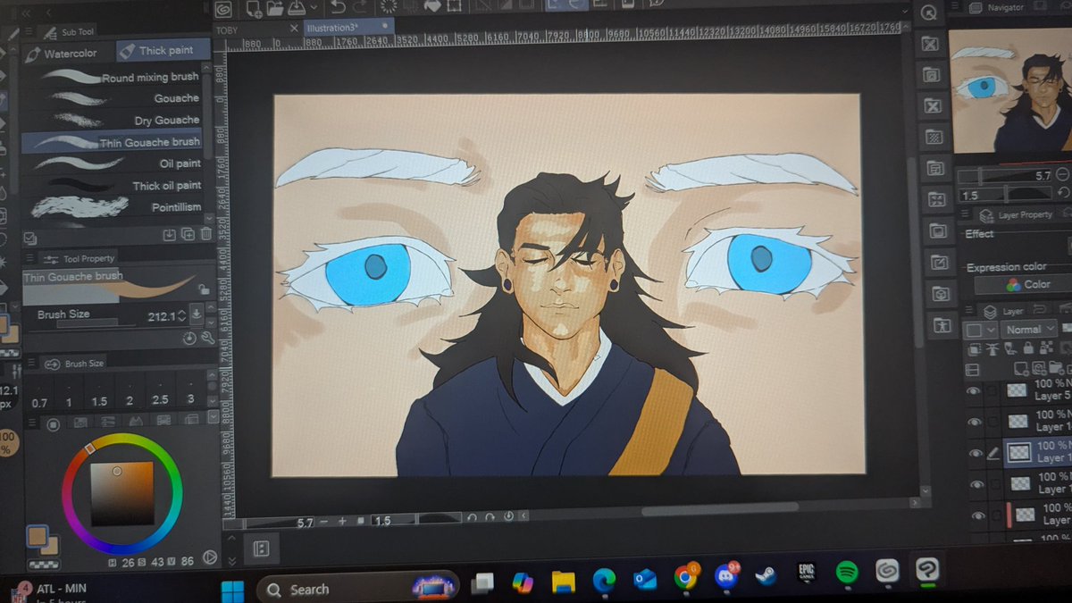This screenshot has height=603, width=1072.
Task: Reset tool settings to initial with circular icon
Action: tap(189, 339)
